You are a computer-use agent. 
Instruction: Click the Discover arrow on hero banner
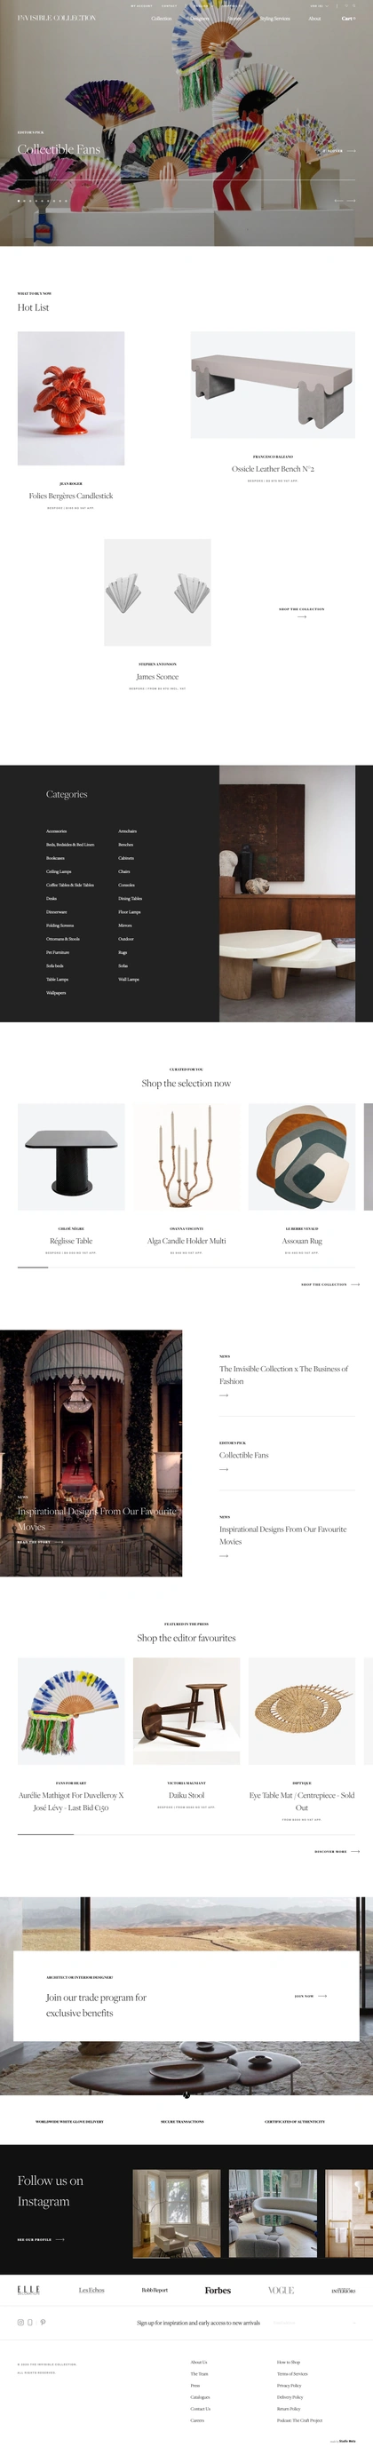pyautogui.click(x=351, y=151)
